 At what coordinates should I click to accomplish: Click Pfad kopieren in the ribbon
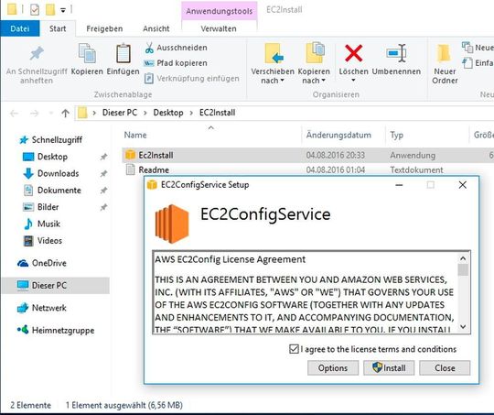[x=176, y=63]
